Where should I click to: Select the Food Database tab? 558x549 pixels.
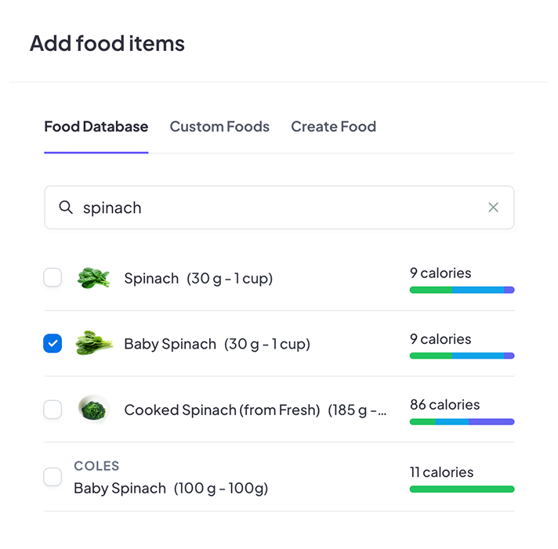[96, 127]
